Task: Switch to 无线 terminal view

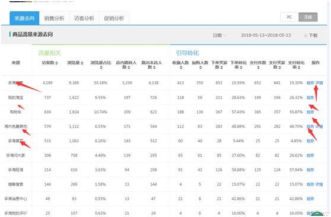Action: (x=308, y=17)
